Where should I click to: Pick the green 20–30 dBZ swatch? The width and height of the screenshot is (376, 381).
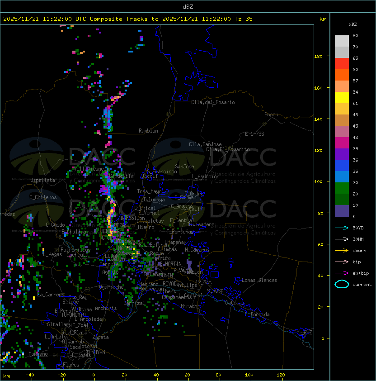(342, 188)
